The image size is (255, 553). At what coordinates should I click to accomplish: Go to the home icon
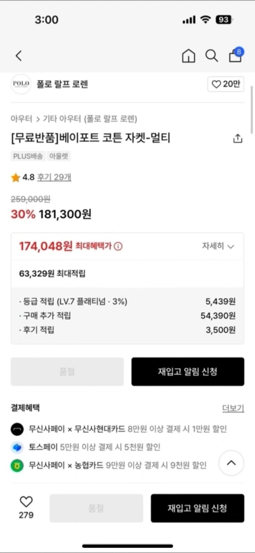point(188,56)
